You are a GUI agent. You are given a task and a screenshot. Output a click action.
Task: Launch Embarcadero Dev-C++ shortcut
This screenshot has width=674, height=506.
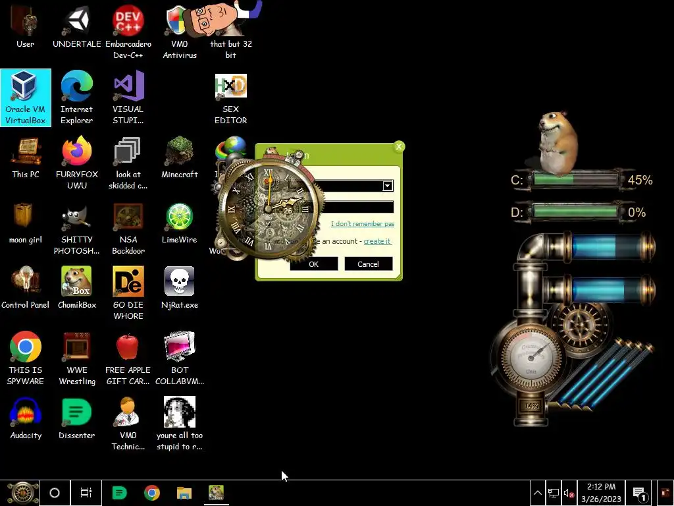(x=128, y=31)
